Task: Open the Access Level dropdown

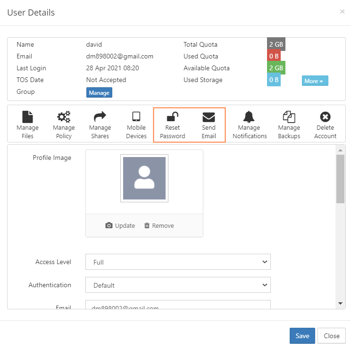Action: coord(178,262)
